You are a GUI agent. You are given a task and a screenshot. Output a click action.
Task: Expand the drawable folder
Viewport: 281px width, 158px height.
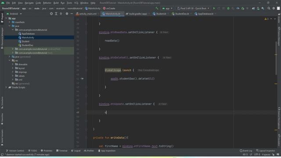(13, 65)
